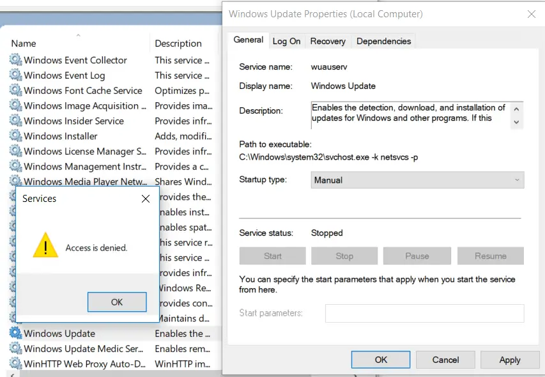The width and height of the screenshot is (545, 377).
Task: Click the svchost.exe executable path text
Action: coord(328,157)
